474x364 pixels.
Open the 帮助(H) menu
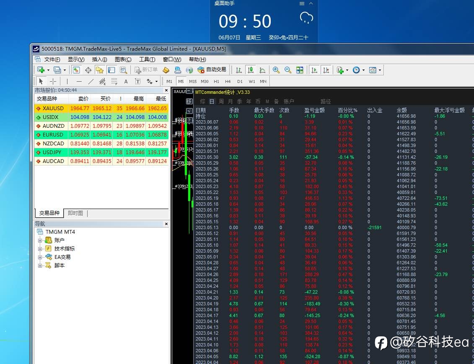[197, 59]
